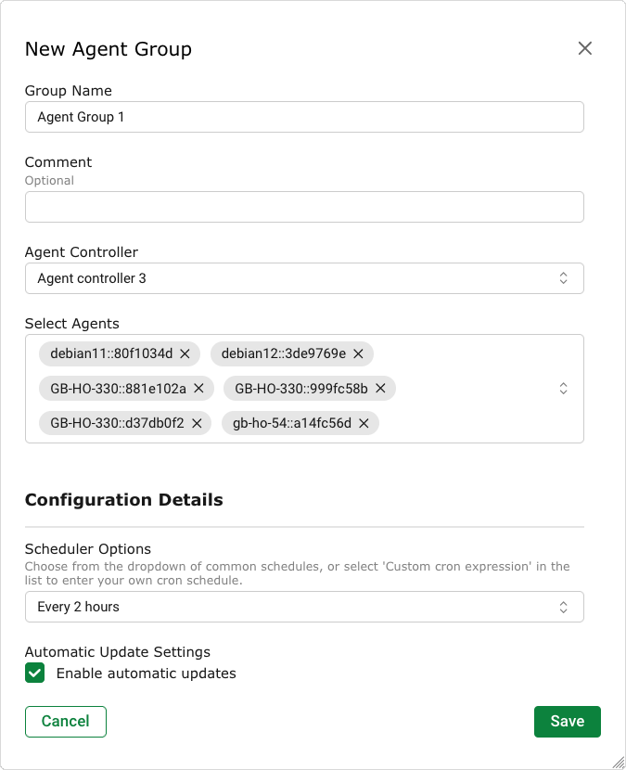
Task: Click the Save button
Action: (567, 722)
